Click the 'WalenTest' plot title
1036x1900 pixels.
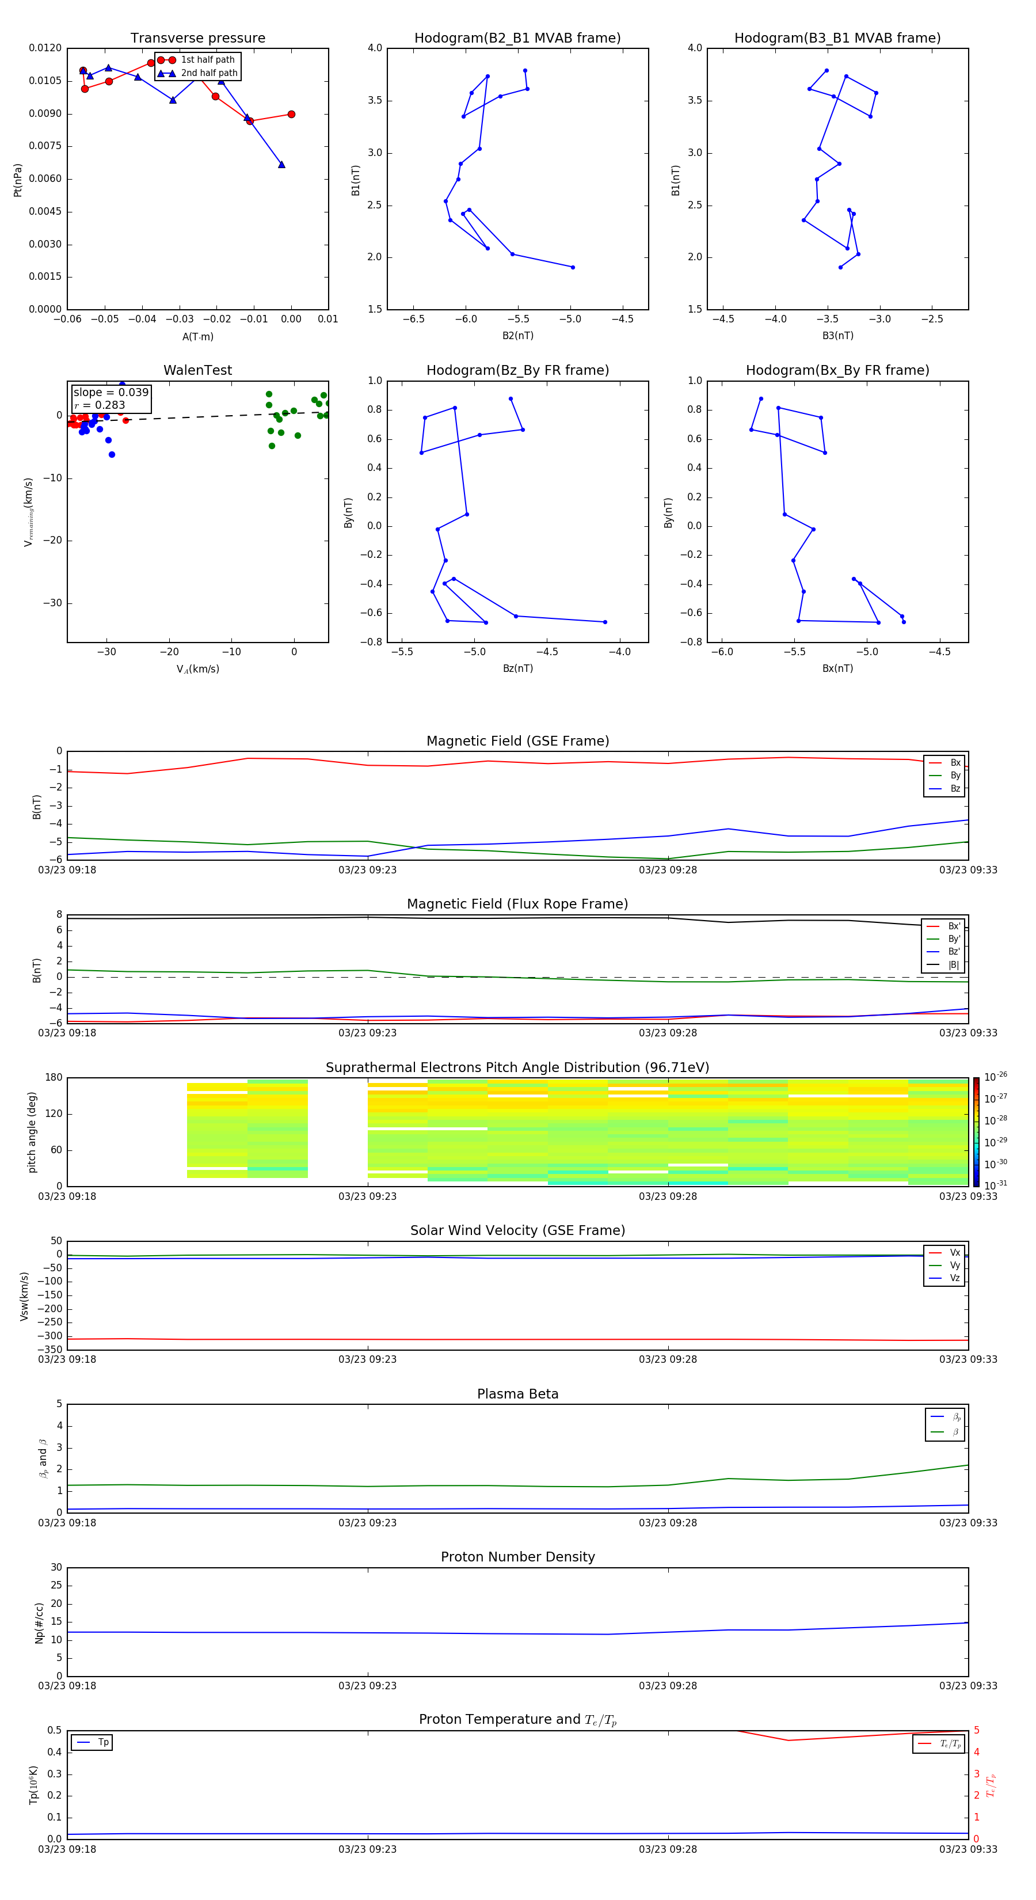[197, 370]
